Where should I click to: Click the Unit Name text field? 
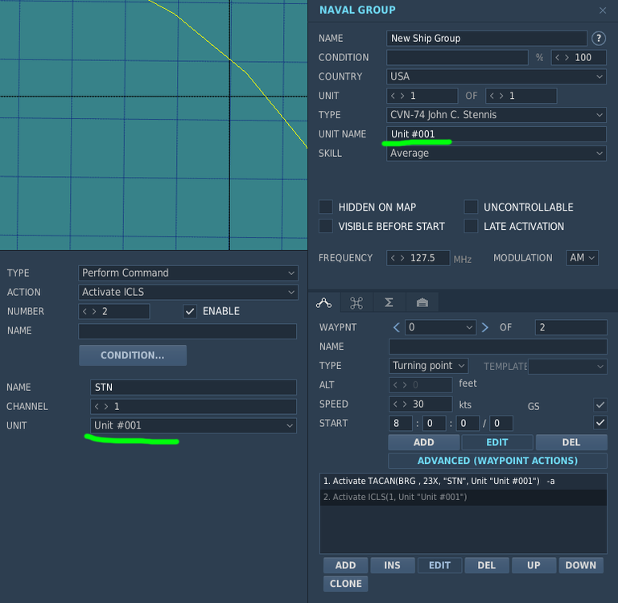click(x=496, y=134)
